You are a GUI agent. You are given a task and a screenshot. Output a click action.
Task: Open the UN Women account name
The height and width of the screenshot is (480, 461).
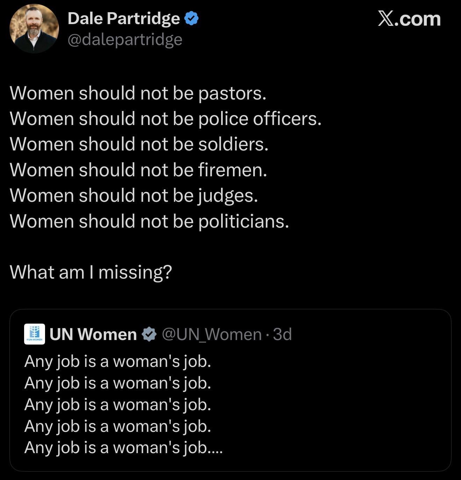click(93, 334)
